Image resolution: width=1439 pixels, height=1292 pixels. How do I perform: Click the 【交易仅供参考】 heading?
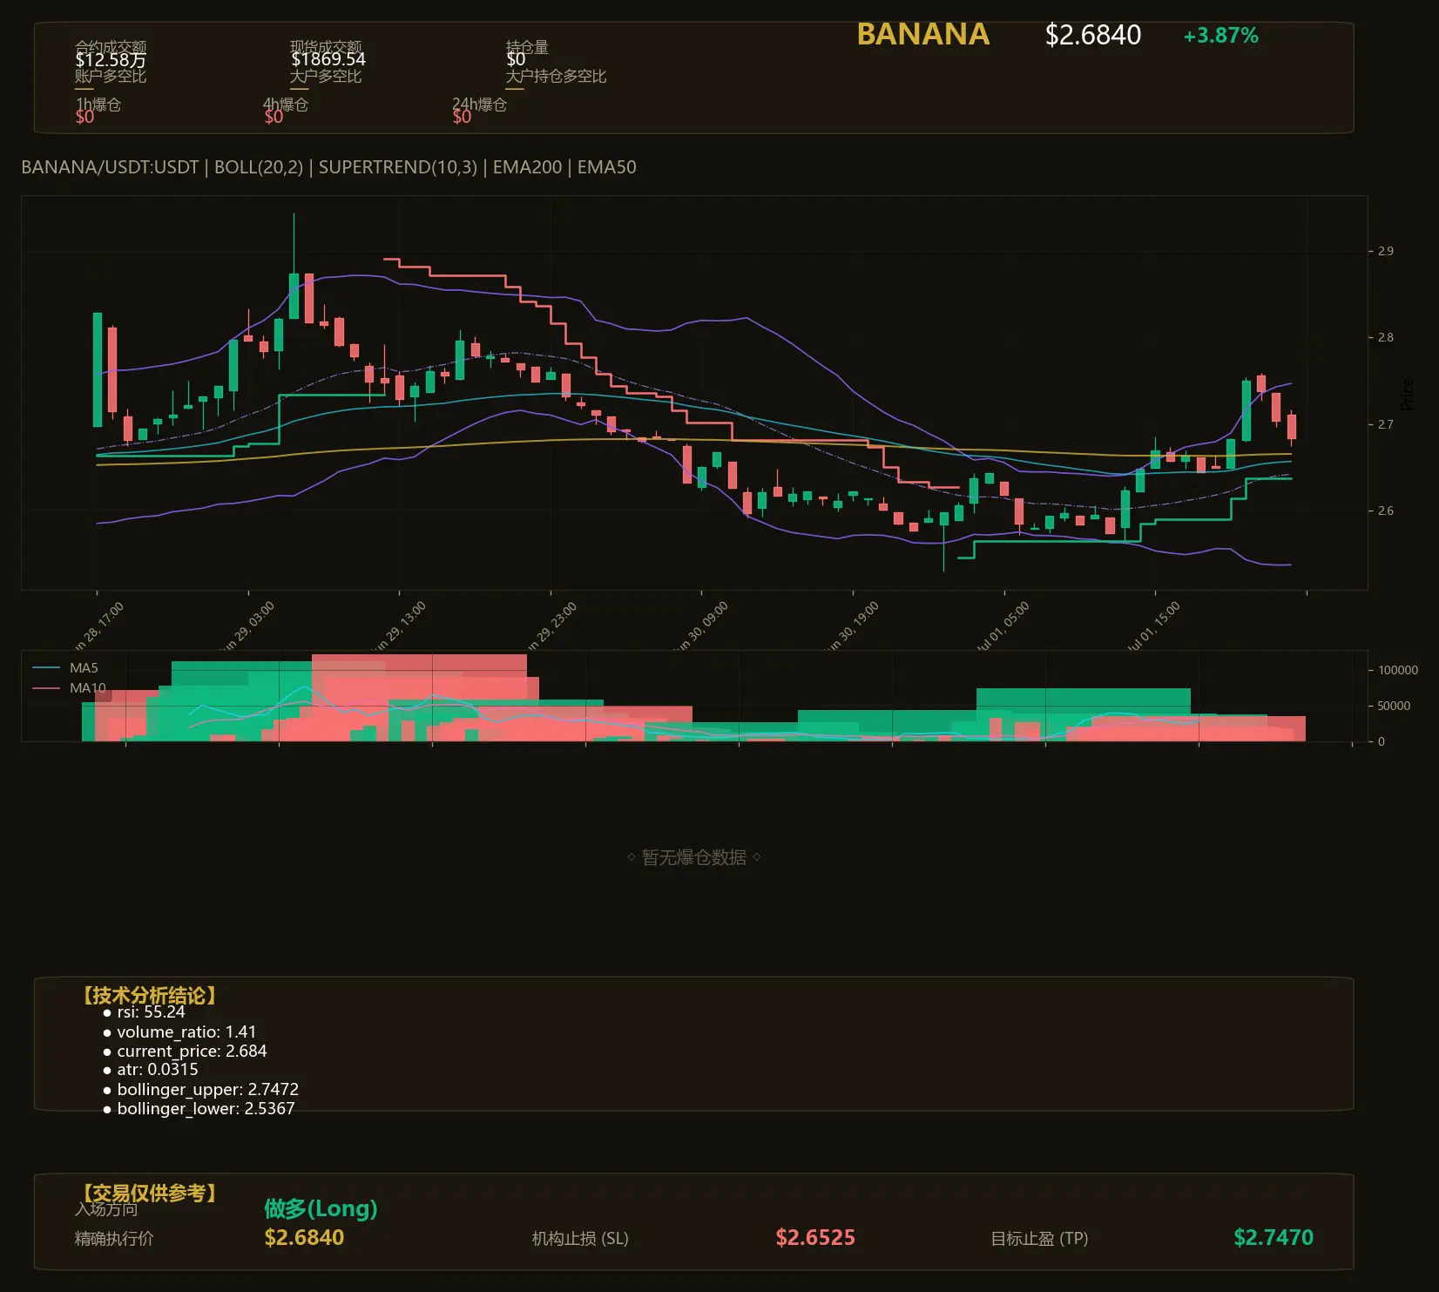pyautogui.click(x=148, y=1193)
